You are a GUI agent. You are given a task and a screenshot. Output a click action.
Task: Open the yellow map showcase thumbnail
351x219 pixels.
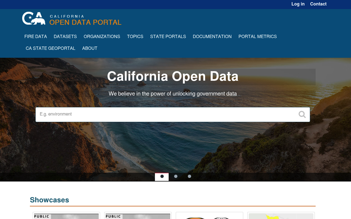281,216
